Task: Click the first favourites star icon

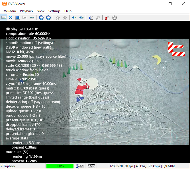Action: point(58,18)
